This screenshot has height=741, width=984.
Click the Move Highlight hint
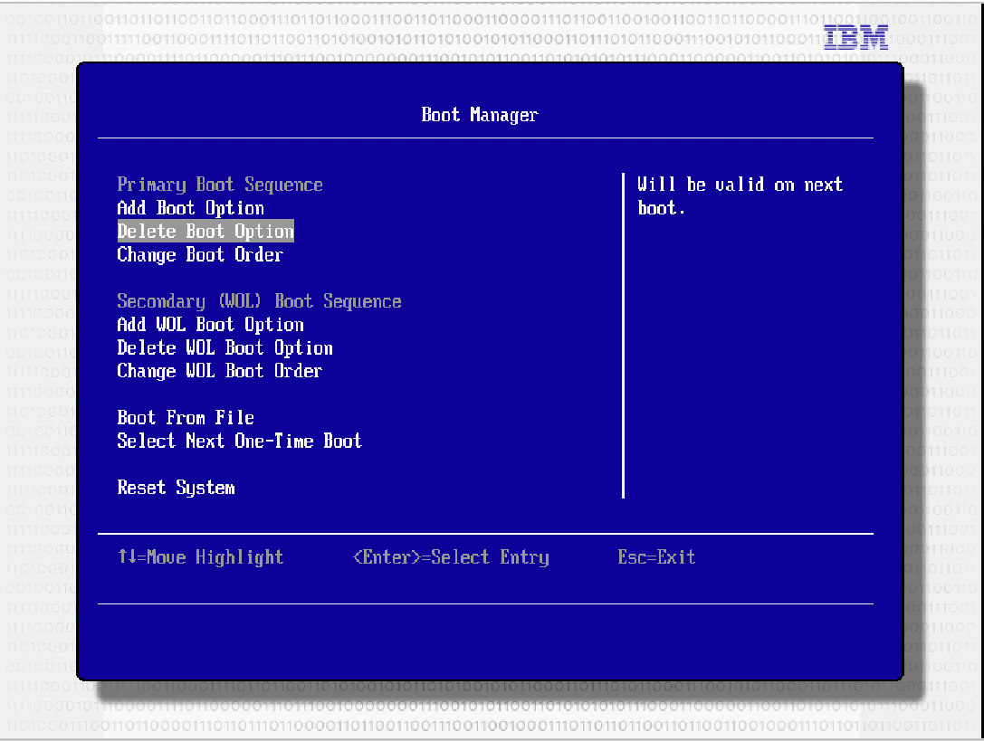200,557
